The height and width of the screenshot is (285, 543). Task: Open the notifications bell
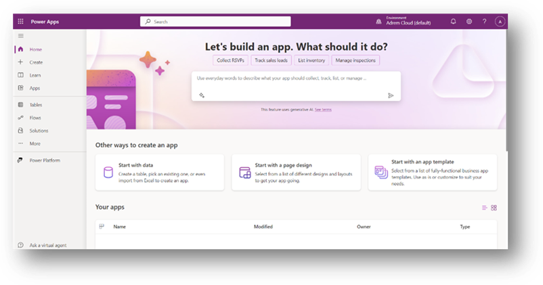[454, 22]
